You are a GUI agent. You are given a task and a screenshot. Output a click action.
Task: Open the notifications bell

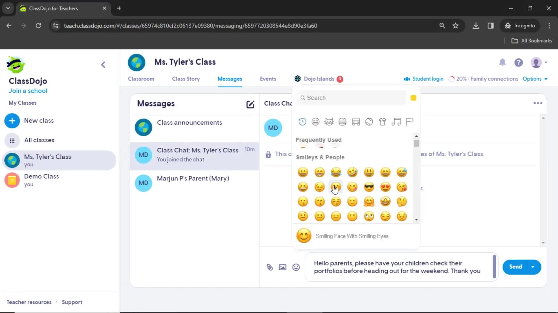click(502, 62)
